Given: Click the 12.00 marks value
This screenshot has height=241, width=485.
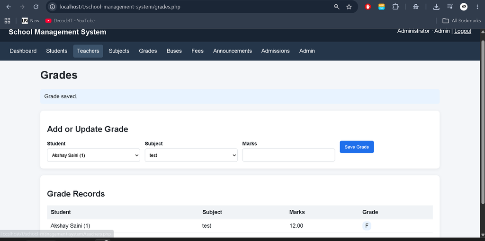Looking at the screenshot, I should pos(296,226).
